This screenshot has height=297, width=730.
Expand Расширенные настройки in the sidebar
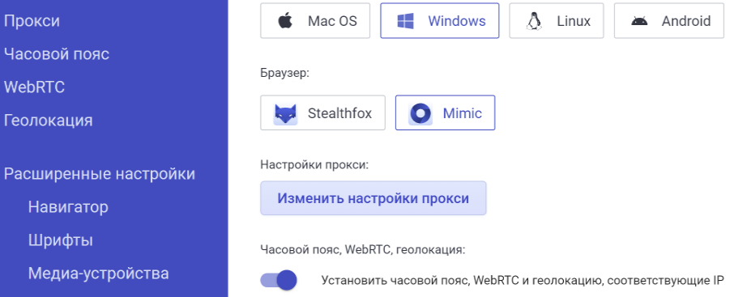coord(99,174)
